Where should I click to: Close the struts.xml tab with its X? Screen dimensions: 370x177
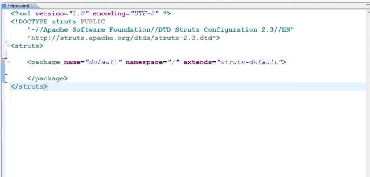click(32, 6)
